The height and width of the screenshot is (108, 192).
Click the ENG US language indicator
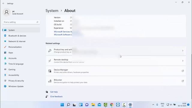[x=163, y=105]
